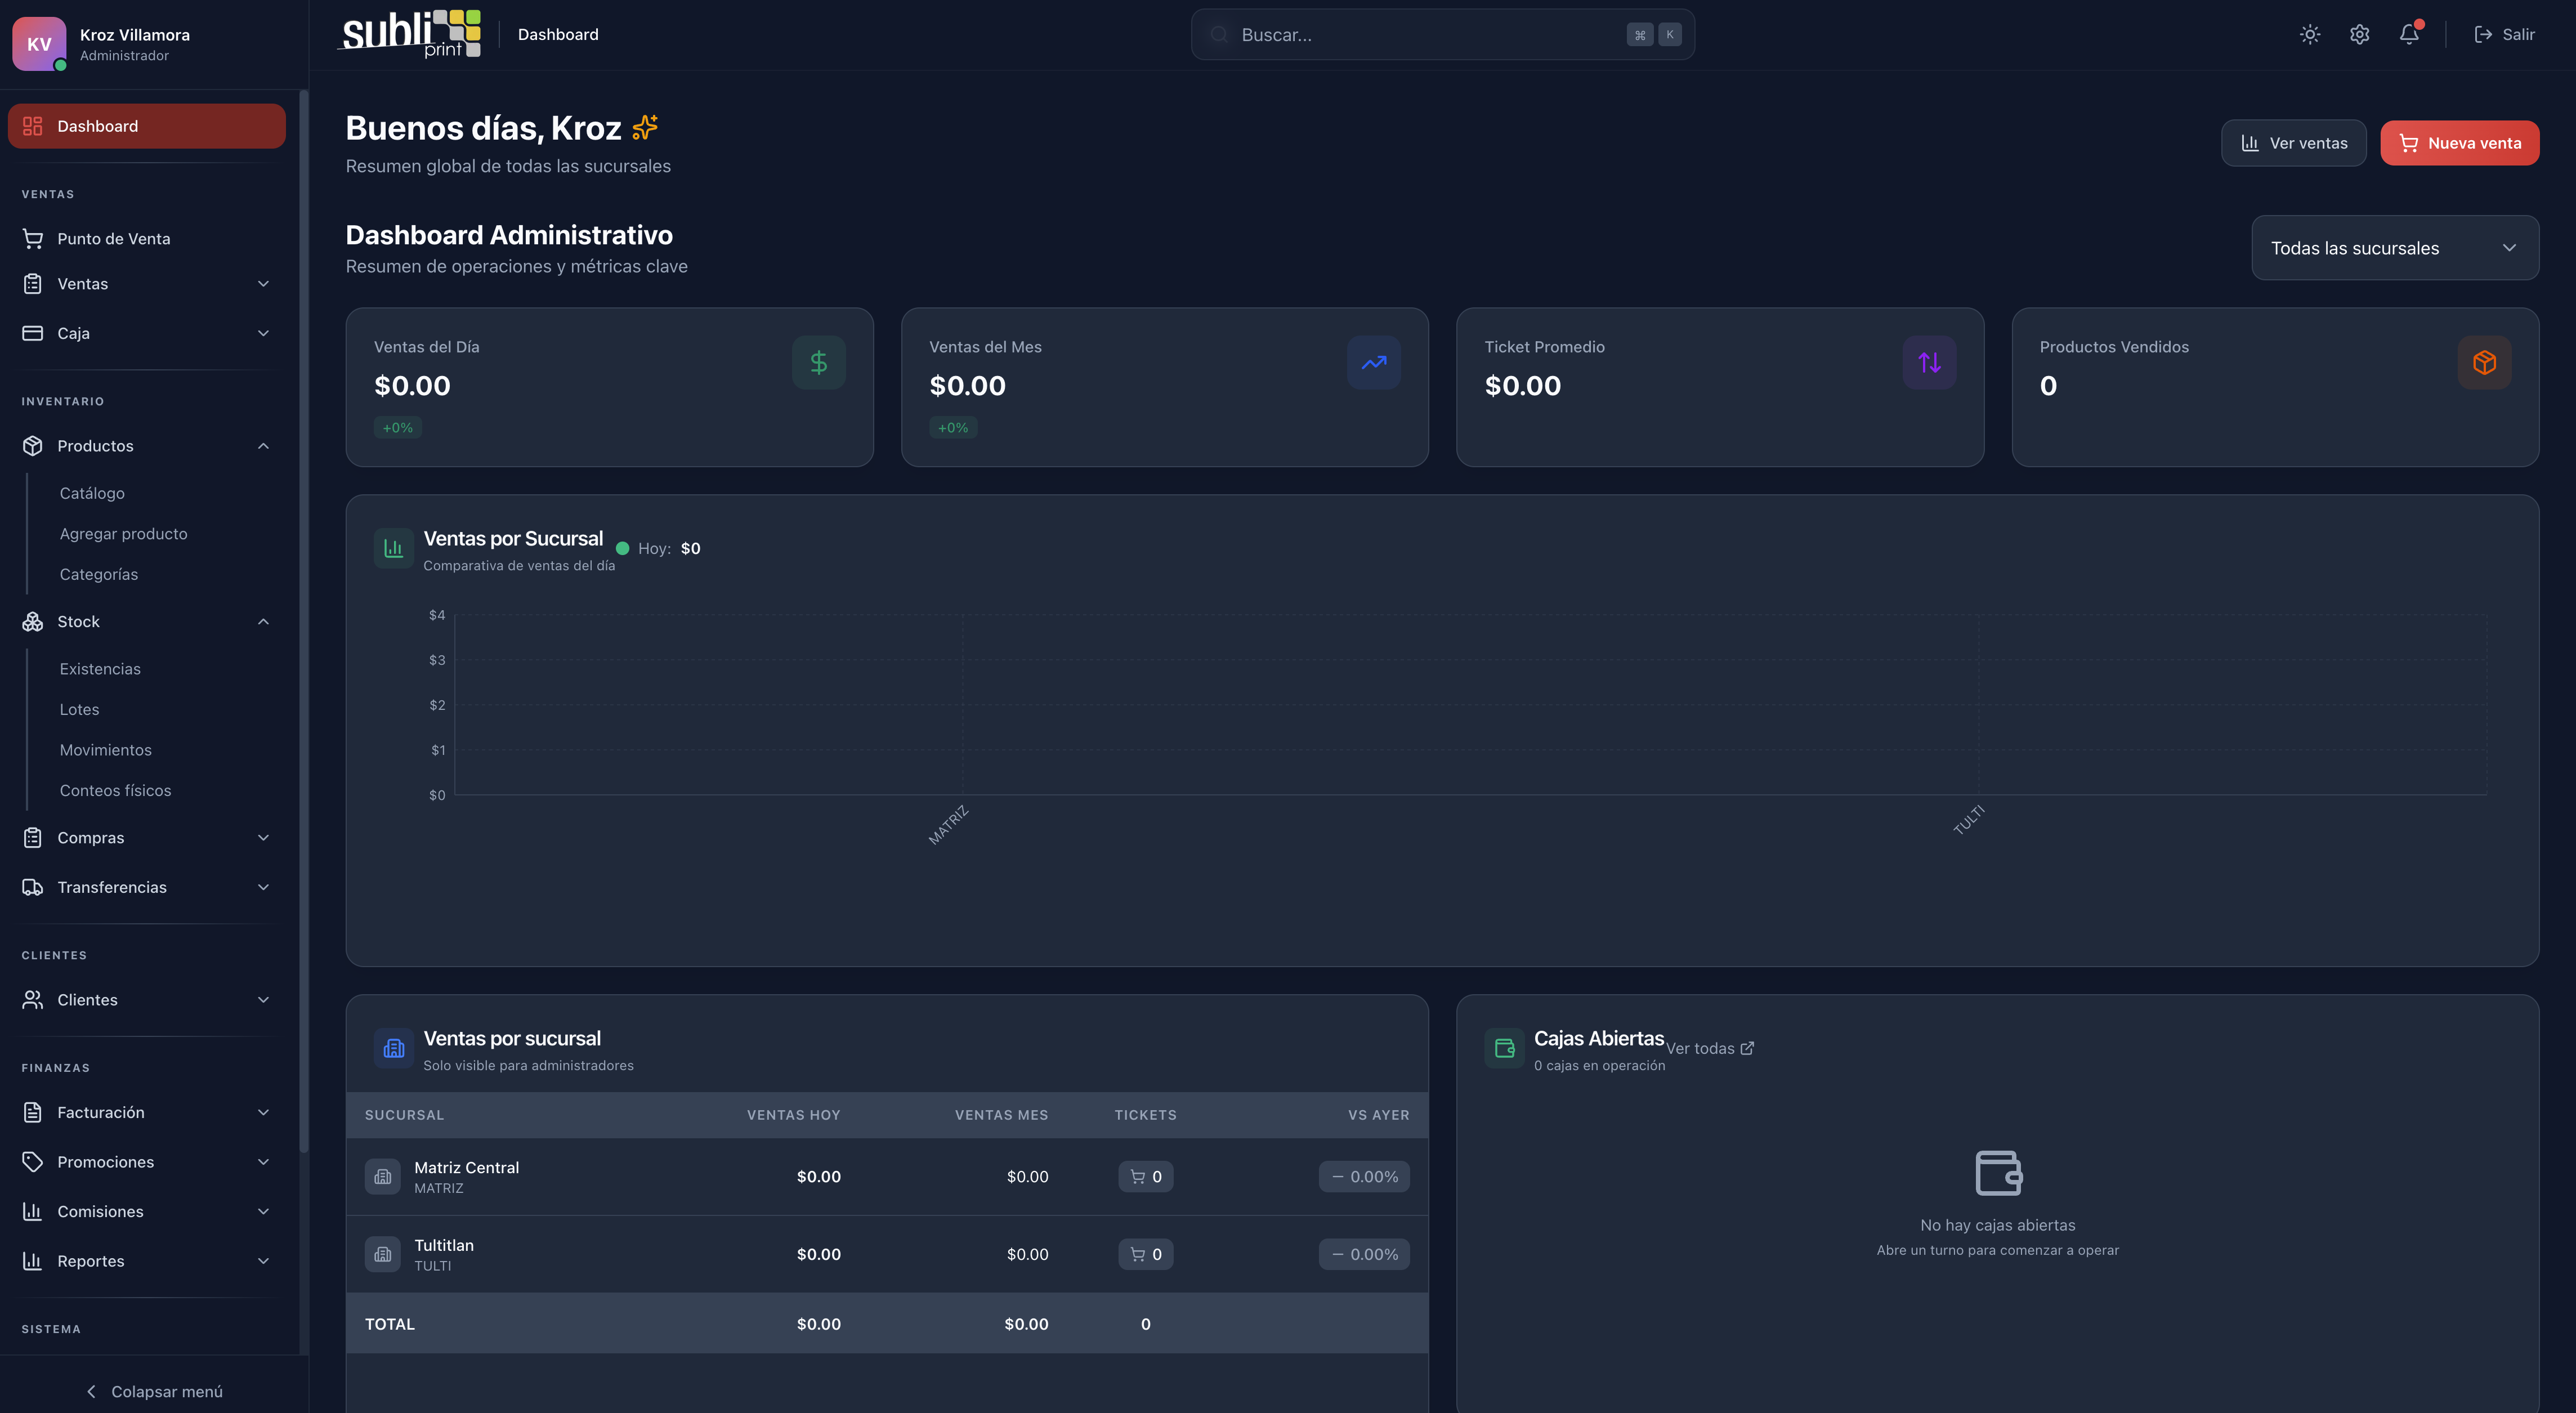Toggle the Ver ventas option
Image resolution: width=2576 pixels, height=1413 pixels.
(2293, 142)
